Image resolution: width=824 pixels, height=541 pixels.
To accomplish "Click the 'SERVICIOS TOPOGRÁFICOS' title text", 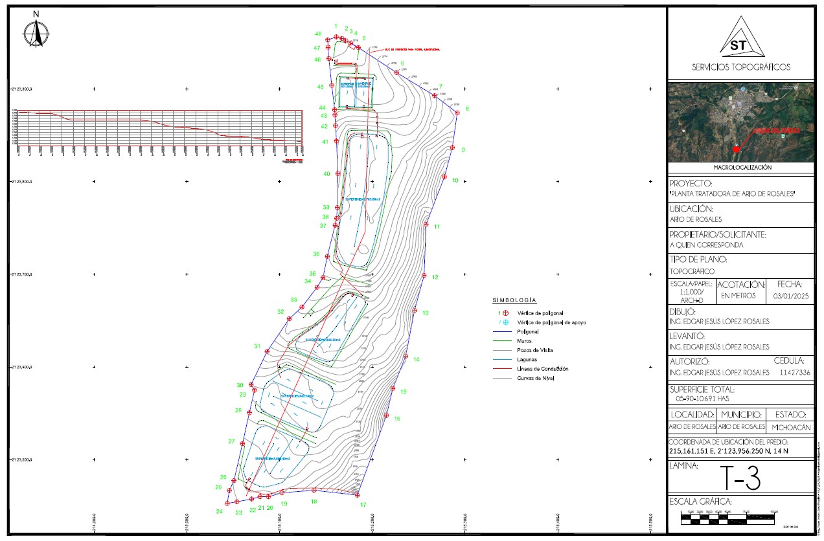I will click(x=740, y=67).
